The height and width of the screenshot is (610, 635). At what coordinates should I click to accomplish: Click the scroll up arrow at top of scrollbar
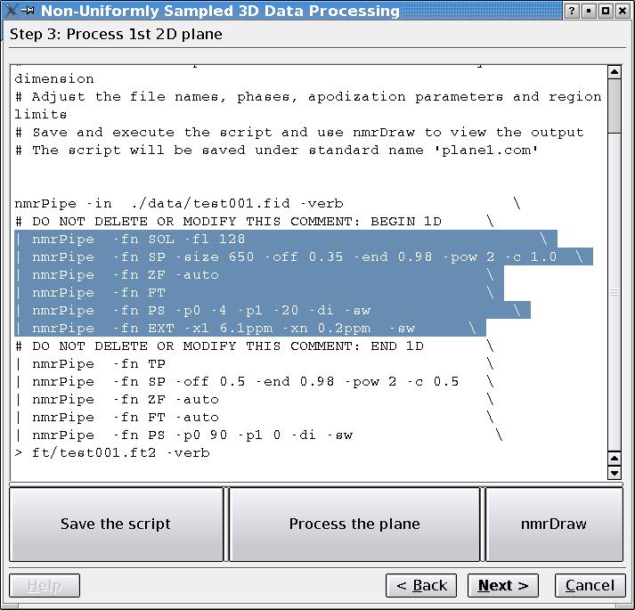click(x=614, y=73)
